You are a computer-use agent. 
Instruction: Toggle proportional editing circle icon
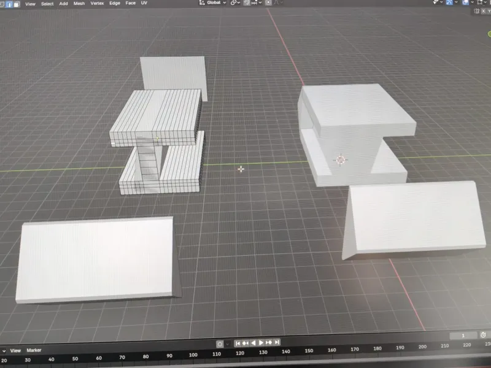268,2
